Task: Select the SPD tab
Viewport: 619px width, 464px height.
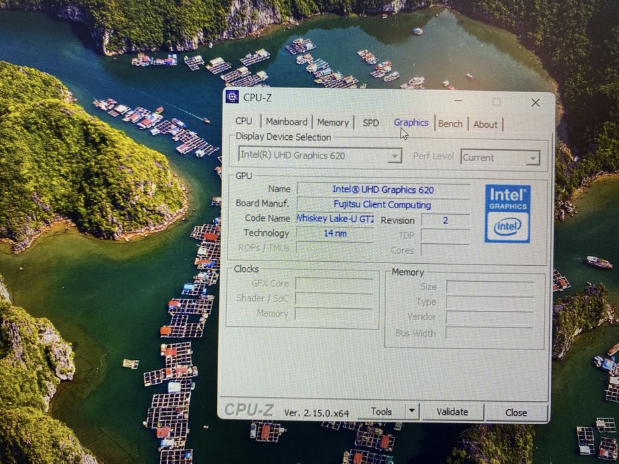Action: point(371,123)
